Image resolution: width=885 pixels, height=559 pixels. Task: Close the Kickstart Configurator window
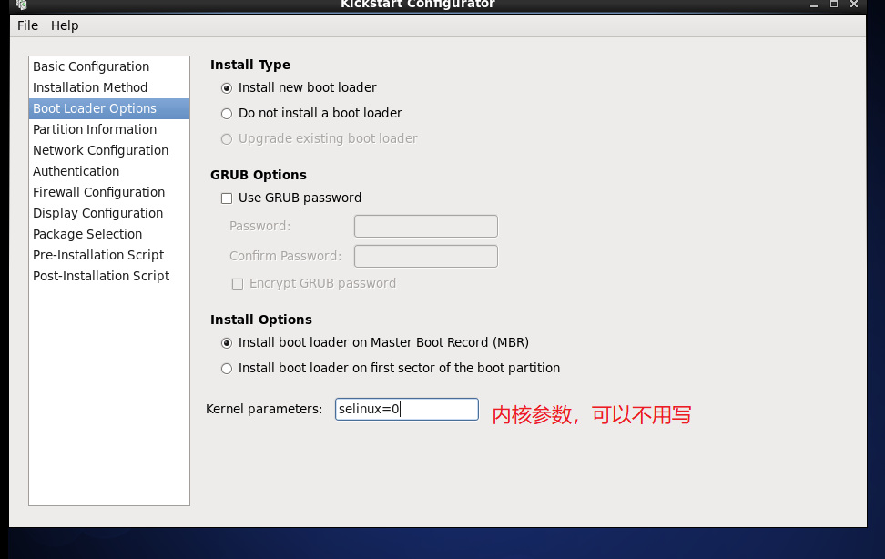[854, 4]
